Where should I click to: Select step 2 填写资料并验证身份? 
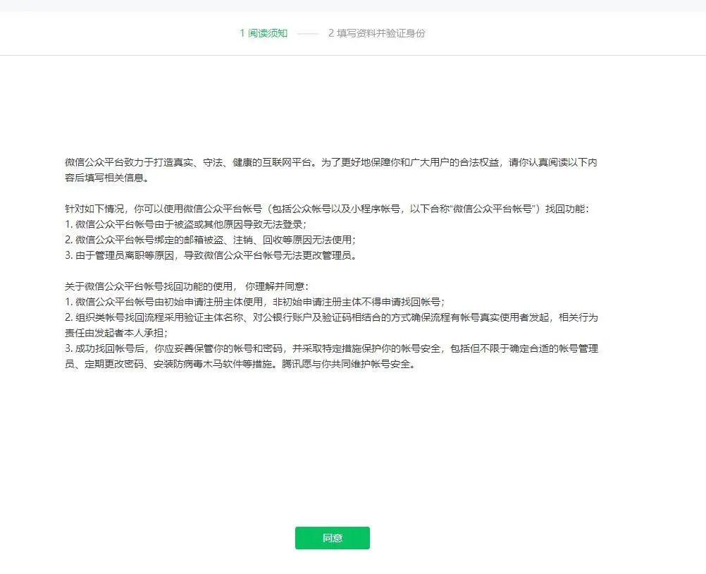click(x=376, y=33)
